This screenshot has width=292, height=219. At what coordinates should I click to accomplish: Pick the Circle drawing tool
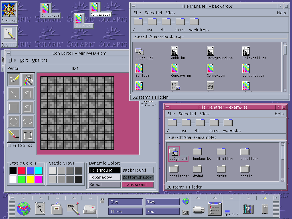click(14, 121)
